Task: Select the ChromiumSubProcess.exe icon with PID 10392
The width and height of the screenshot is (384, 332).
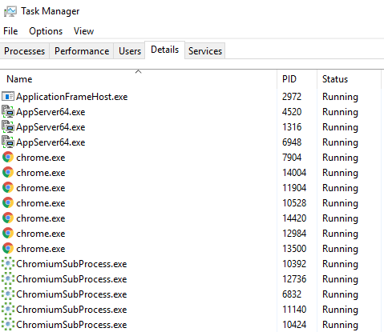Action: (x=8, y=264)
